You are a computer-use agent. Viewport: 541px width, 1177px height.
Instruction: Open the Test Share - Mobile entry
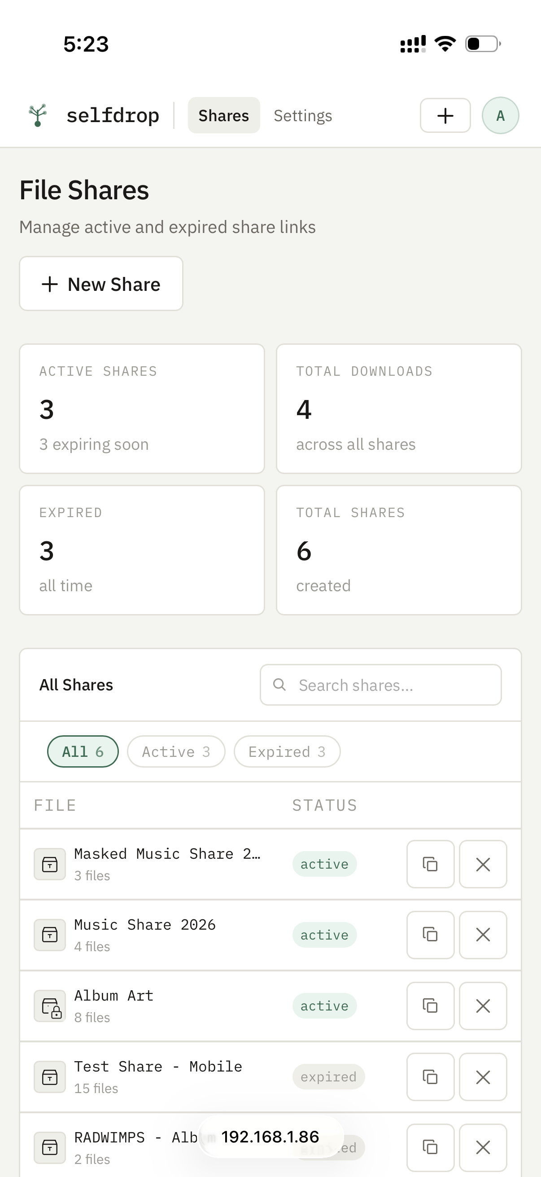click(x=158, y=1067)
